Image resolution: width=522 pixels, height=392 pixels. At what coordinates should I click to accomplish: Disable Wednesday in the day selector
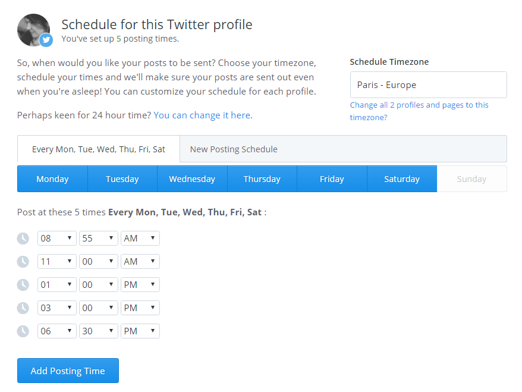pos(192,178)
